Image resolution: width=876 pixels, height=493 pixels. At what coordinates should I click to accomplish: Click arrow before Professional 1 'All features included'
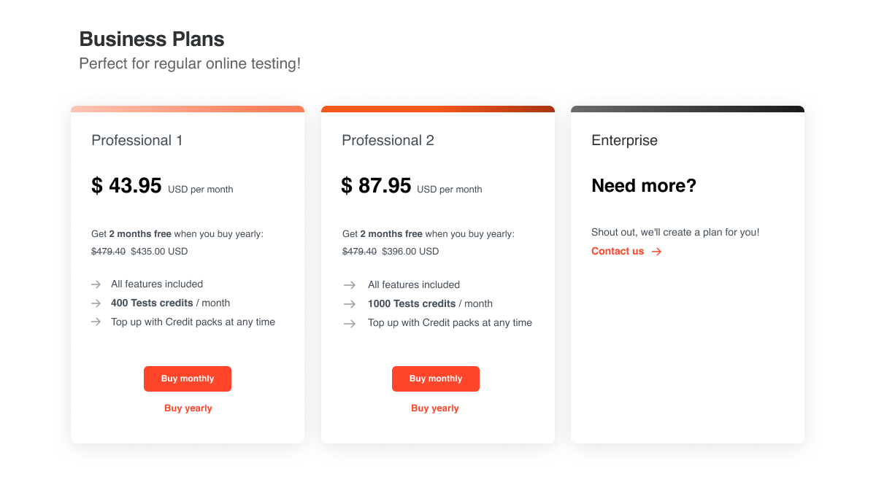click(x=96, y=284)
